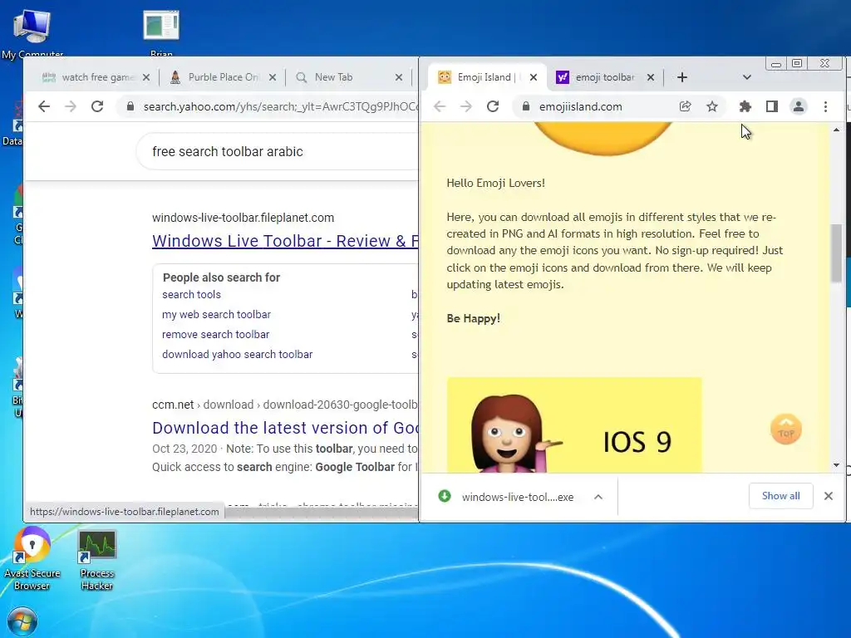Viewport: 851px width, 638px height.
Task: Open Download the latest version of Google result
Action: [x=285, y=428]
